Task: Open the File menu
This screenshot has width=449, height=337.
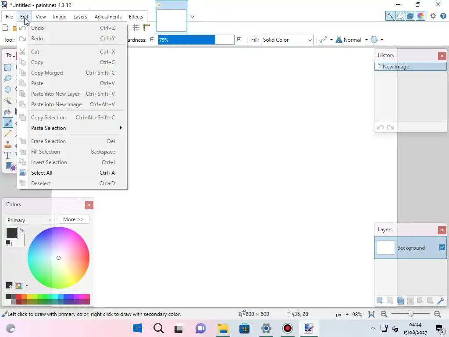Action: 9,17
